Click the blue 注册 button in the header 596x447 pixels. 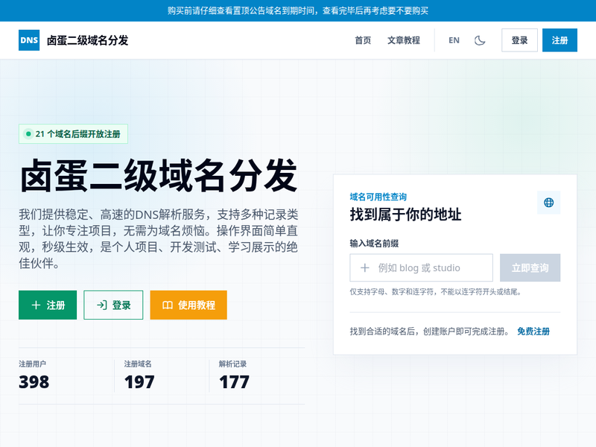click(x=559, y=40)
